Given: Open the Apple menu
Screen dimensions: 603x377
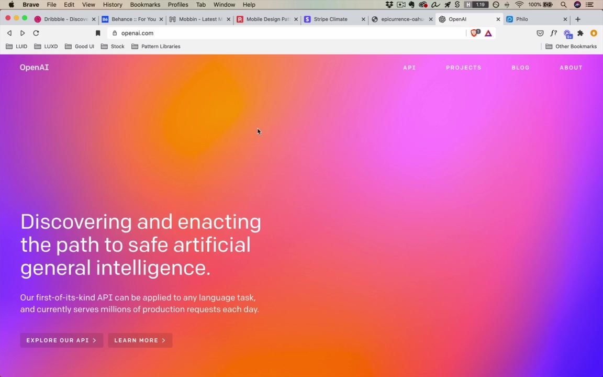Looking at the screenshot, I should (12, 5).
